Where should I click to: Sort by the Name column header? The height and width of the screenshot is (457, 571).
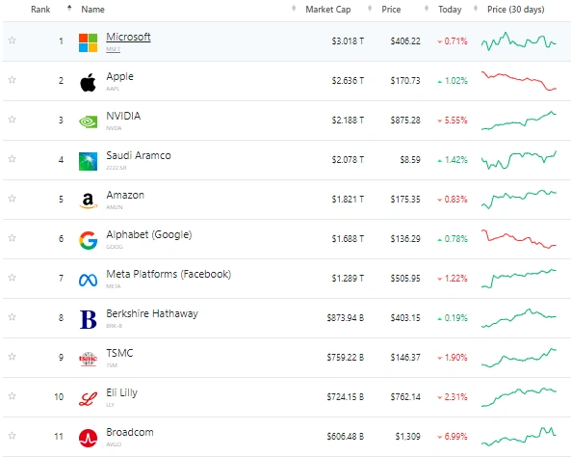92,10
